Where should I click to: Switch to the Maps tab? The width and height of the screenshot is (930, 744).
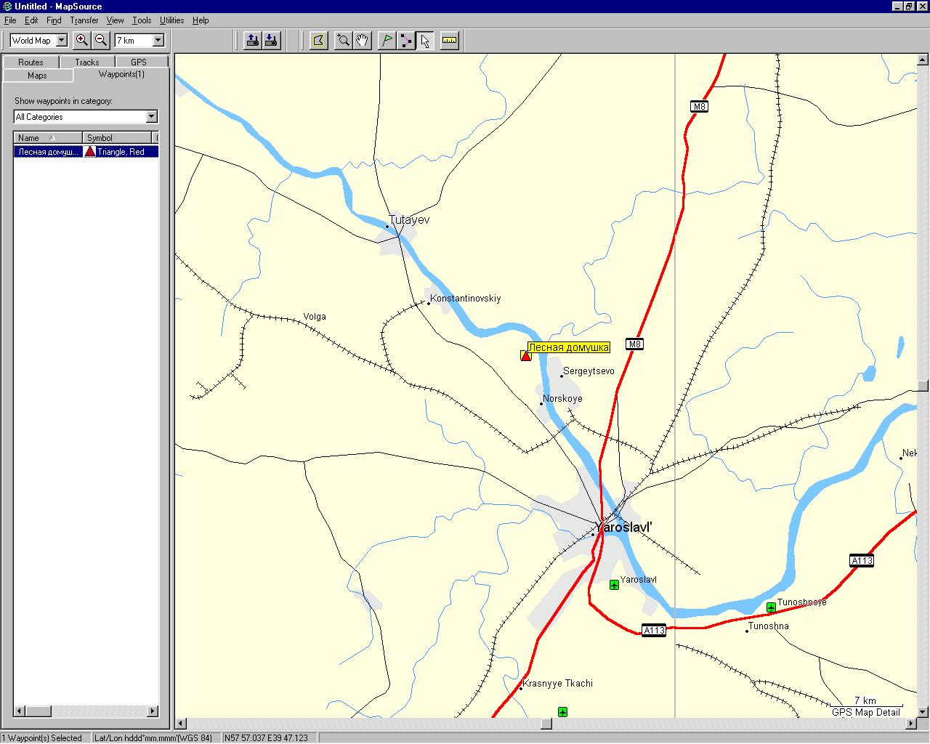[x=37, y=76]
